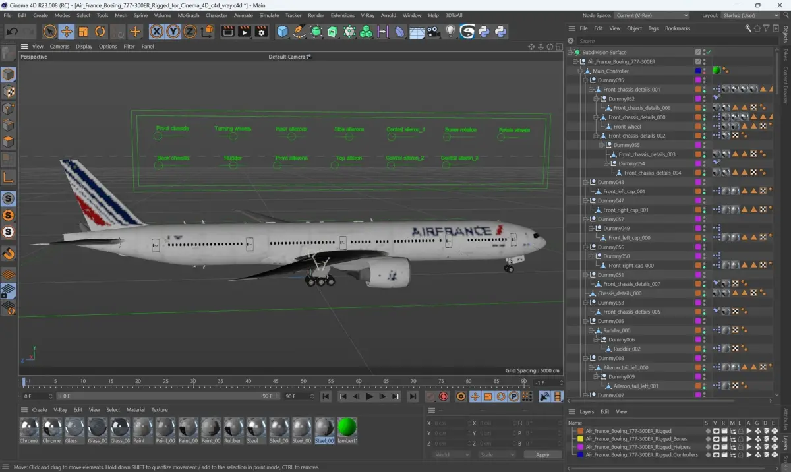This screenshot has height=472, width=791.
Task: Toggle the Y axis lock
Action: tap(173, 31)
